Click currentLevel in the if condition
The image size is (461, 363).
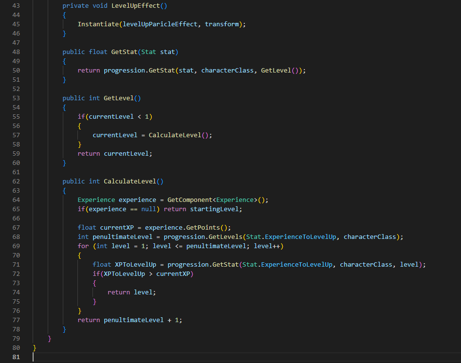[111, 116]
